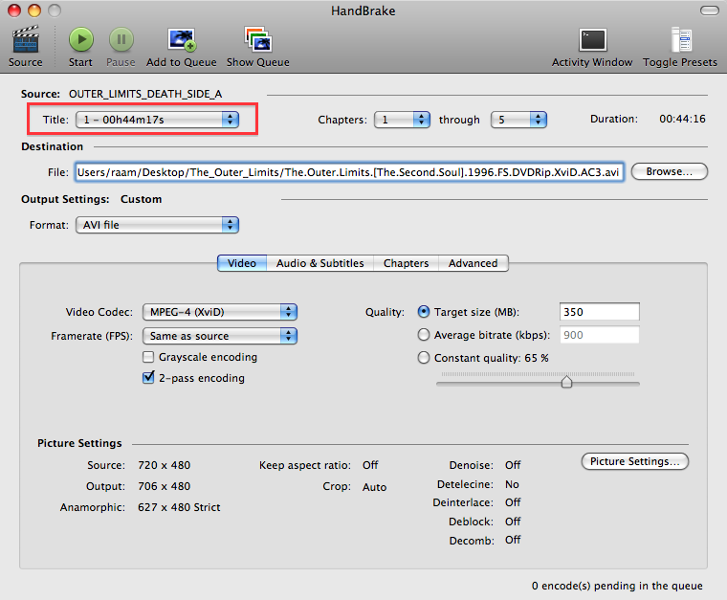The width and height of the screenshot is (727, 600).
Task: Click the Source size 720 x 480
Action: pyautogui.click(x=165, y=465)
